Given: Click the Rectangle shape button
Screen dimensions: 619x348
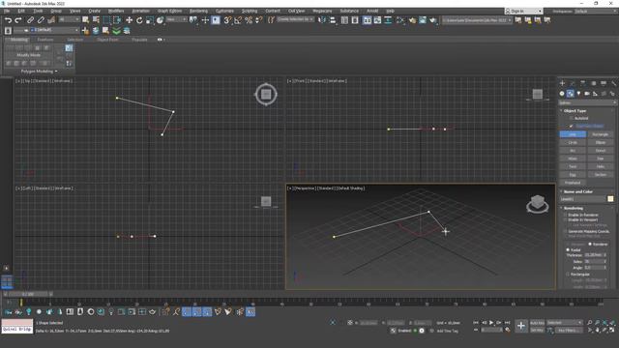Looking at the screenshot, I should [600, 134].
